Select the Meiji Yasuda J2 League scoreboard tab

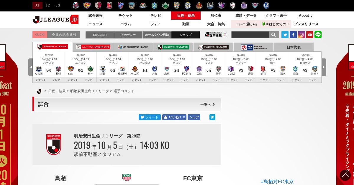click(x=173, y=47)
